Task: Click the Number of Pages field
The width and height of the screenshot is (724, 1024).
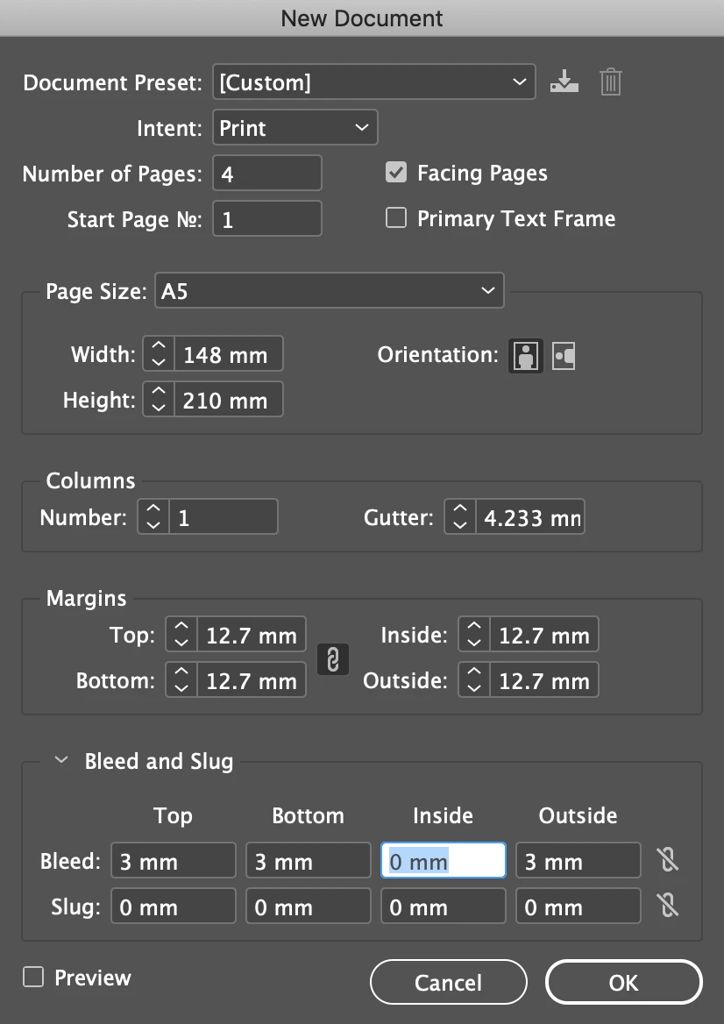Action: click(x=267, y=173)
